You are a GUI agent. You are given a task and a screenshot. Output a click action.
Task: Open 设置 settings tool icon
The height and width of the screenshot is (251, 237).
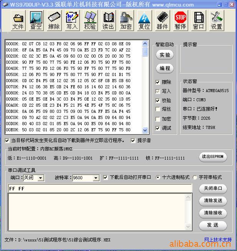[x=217, y=21]
